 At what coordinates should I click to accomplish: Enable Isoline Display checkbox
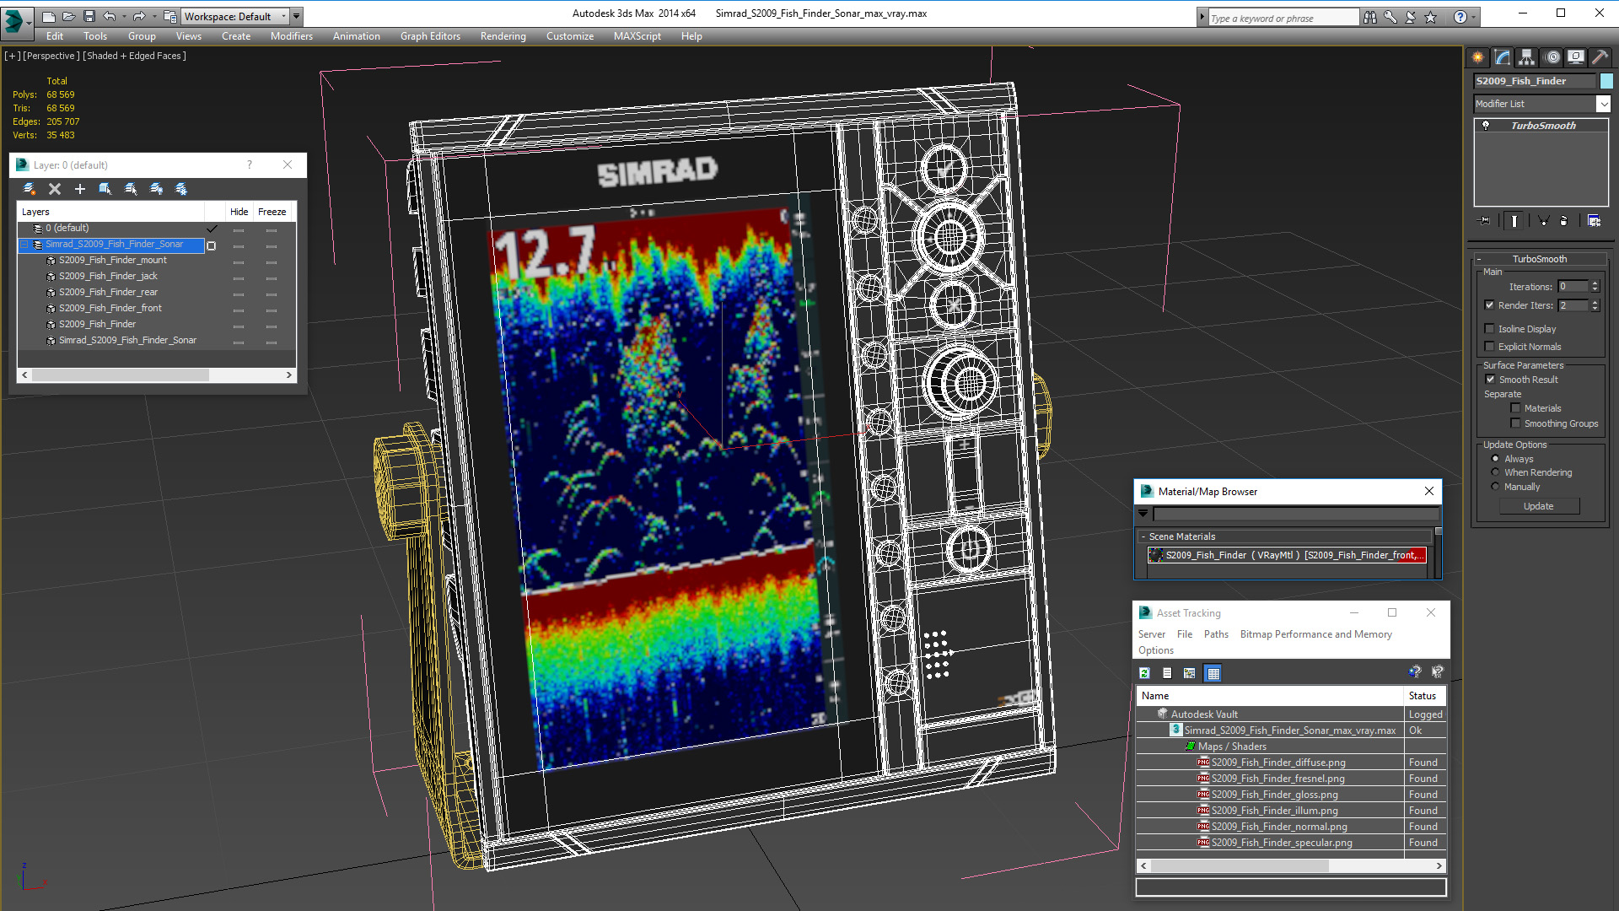pyautogui.click(x=1489, y=329)
